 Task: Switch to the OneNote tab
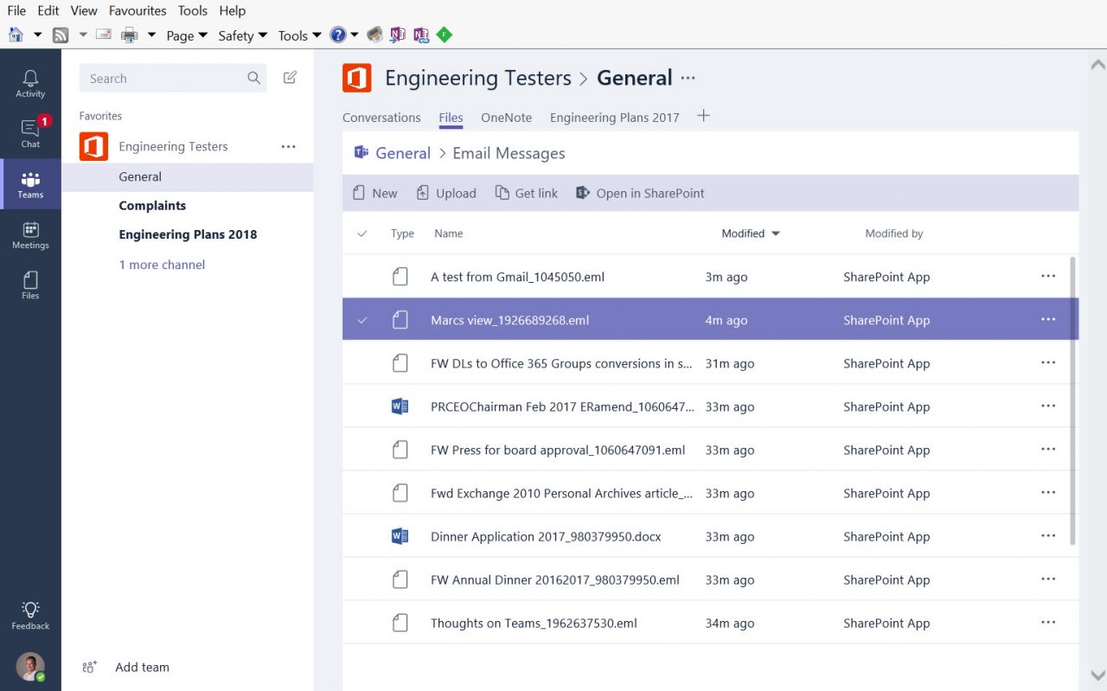[506, 118]
